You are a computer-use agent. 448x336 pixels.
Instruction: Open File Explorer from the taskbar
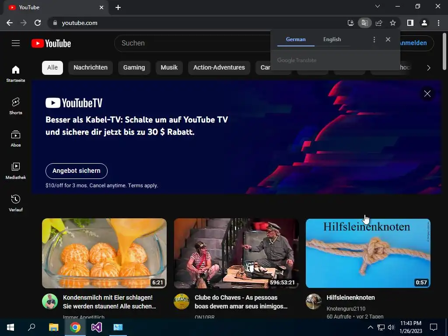pyautogui.click(x=53, y=327)
